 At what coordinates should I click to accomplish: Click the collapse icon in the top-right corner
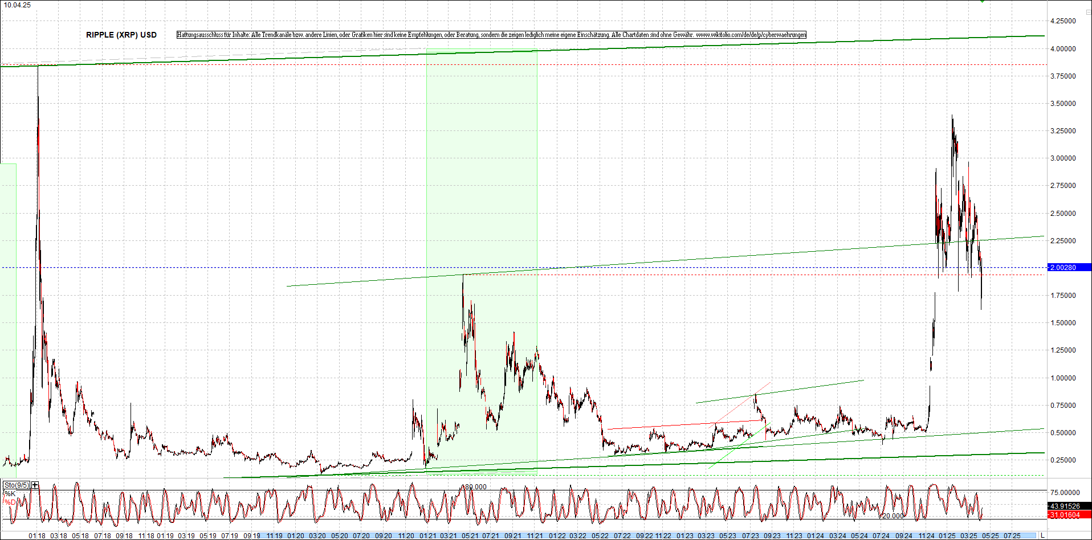[x=1089, y=12]
